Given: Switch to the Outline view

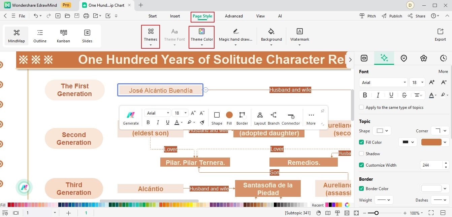Looking at the screenshot, I should pos(40,36).
